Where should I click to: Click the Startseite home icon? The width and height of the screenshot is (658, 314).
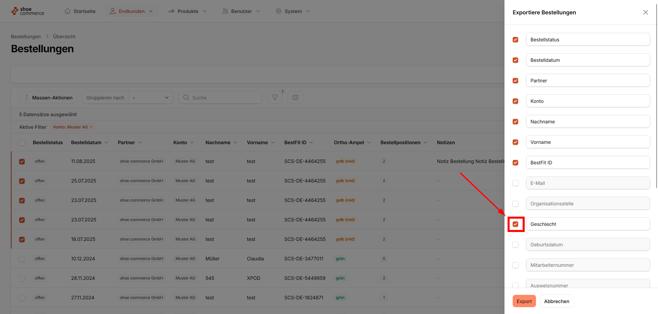pos(68,11)
